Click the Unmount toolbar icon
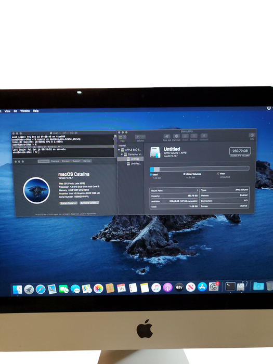The width and height of the screenshot is (273, 364). point(204,136)
